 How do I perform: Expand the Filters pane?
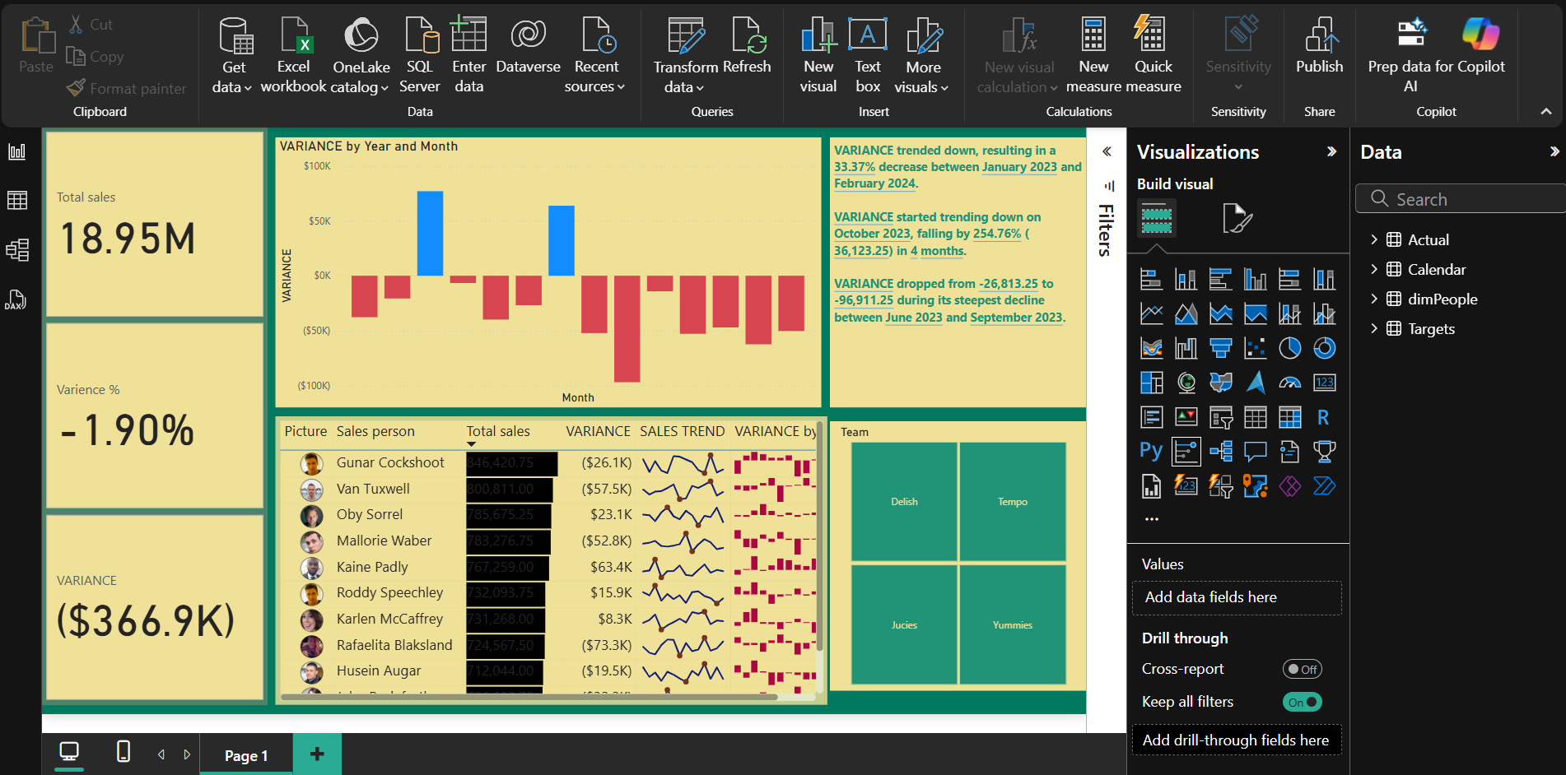click(1107, 151)
